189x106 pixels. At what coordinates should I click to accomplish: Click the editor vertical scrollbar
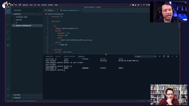point(179,25)
